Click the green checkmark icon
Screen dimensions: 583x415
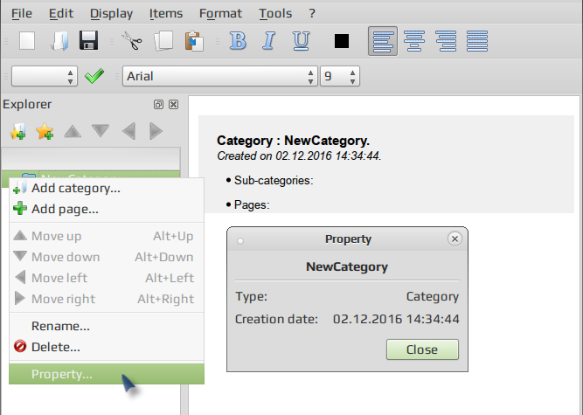[94, 76]
